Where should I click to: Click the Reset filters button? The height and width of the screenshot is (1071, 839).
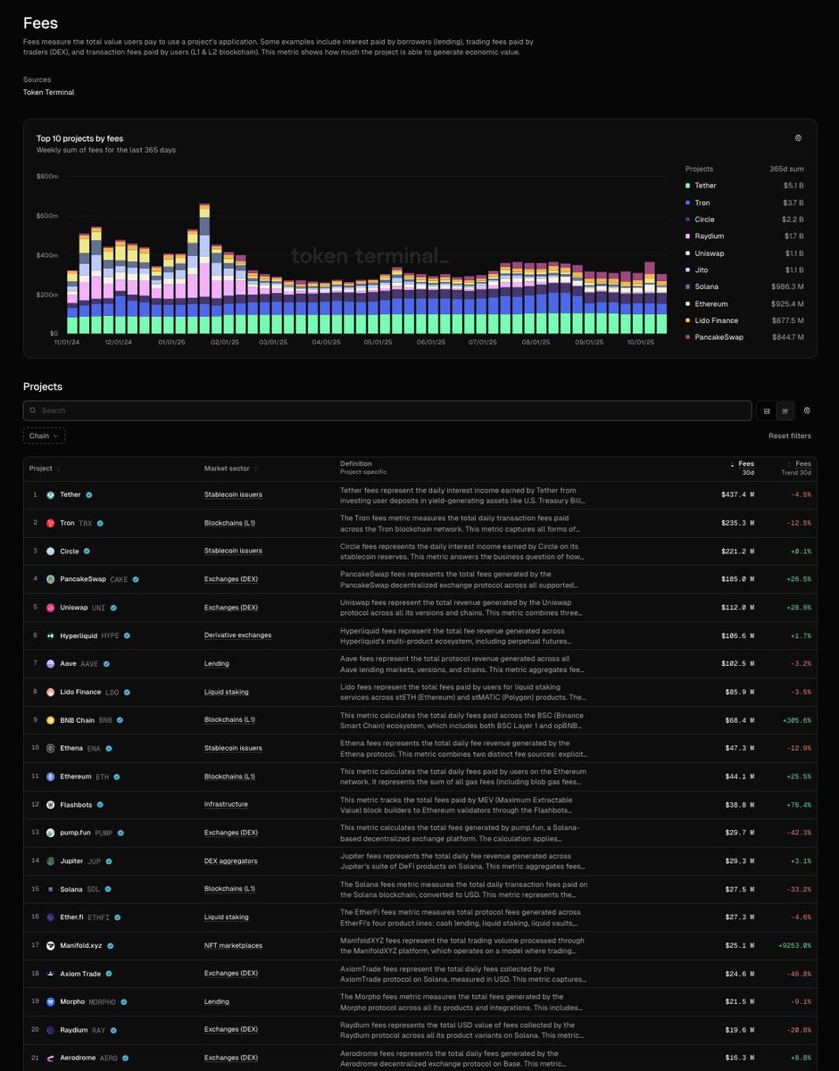tap(790, 436)
